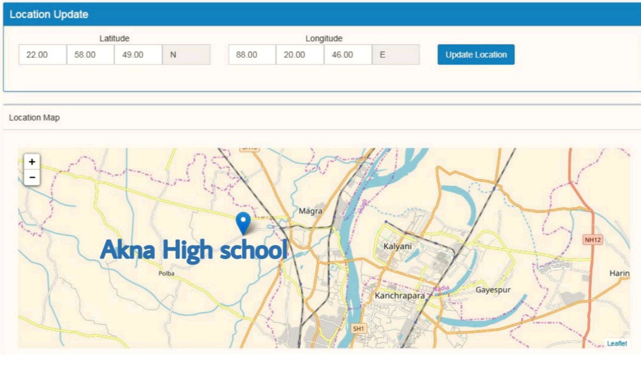
Task: Select the longitude minutes field showing 20.00
Action: click(300, 54)
